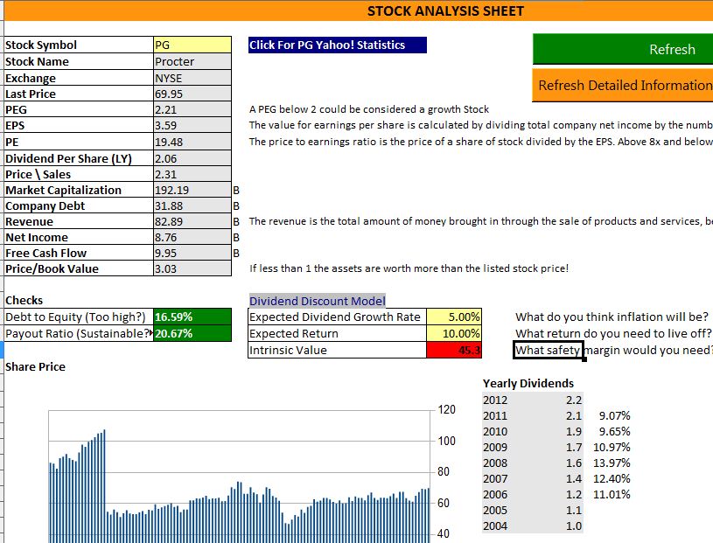
Task: Click the Free Cash Flow value 9.95
Action: [x=192, y=253]
